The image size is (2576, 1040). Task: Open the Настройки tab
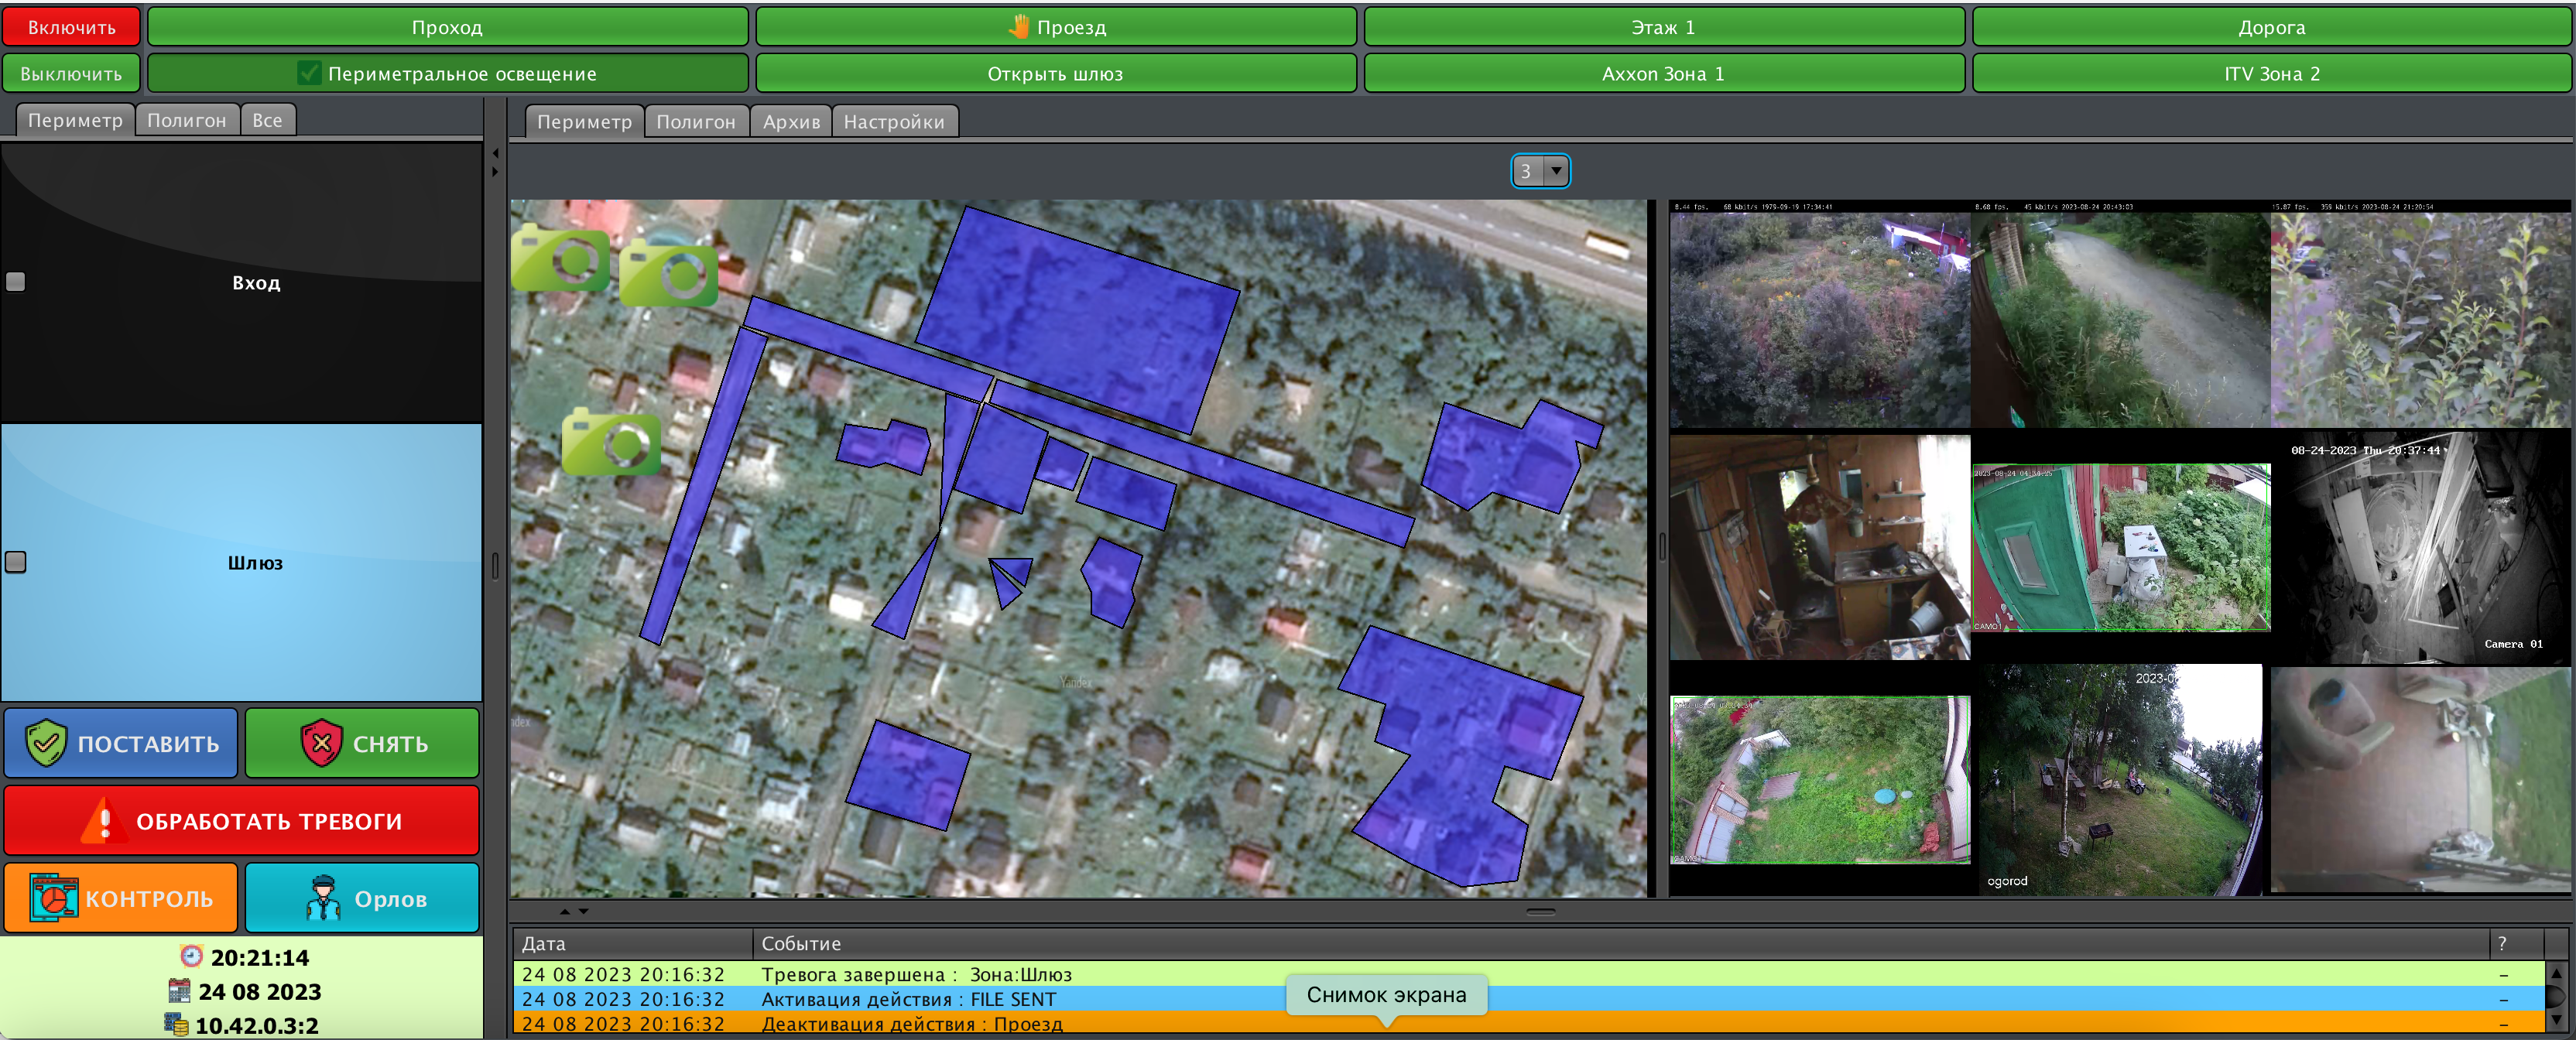893,121
